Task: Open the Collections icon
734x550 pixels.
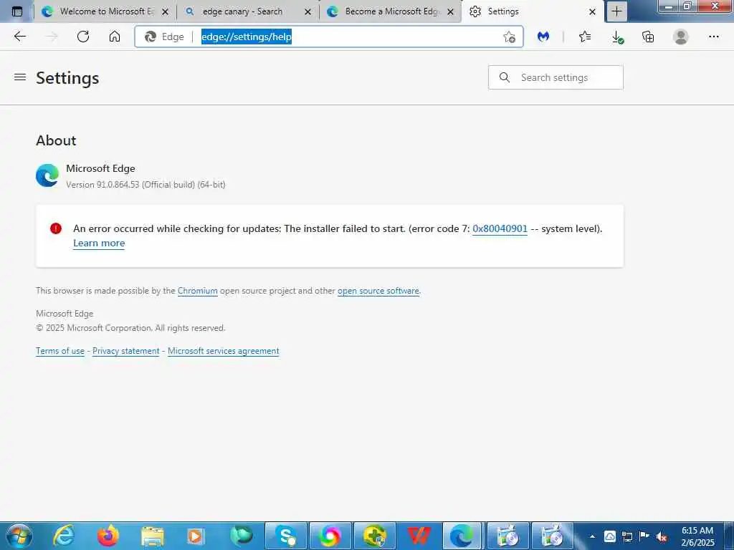Action: [x=648, y=37]
